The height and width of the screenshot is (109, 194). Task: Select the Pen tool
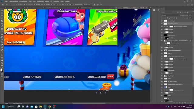click(x=2, y=50)
